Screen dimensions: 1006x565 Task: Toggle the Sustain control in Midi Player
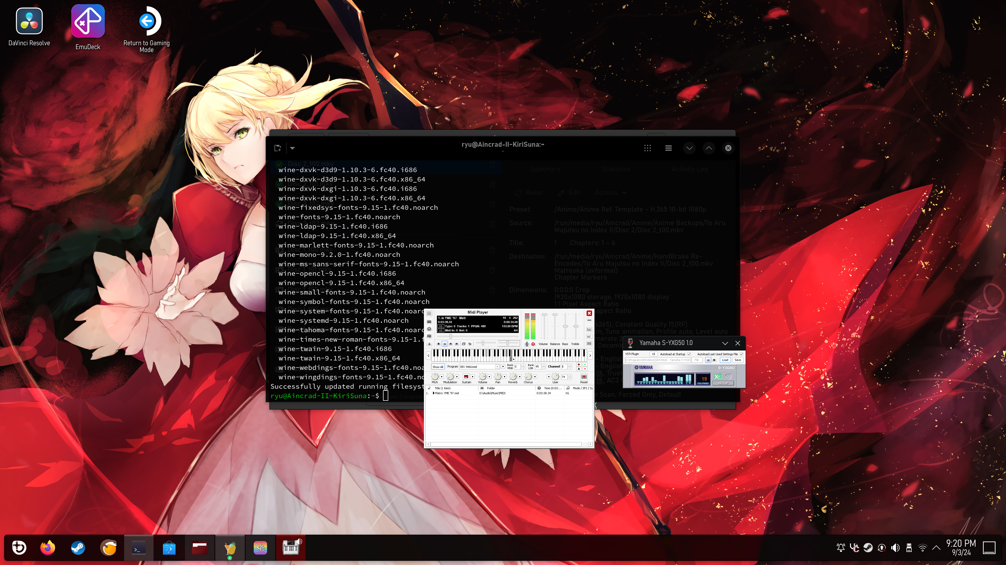[466, 377]
